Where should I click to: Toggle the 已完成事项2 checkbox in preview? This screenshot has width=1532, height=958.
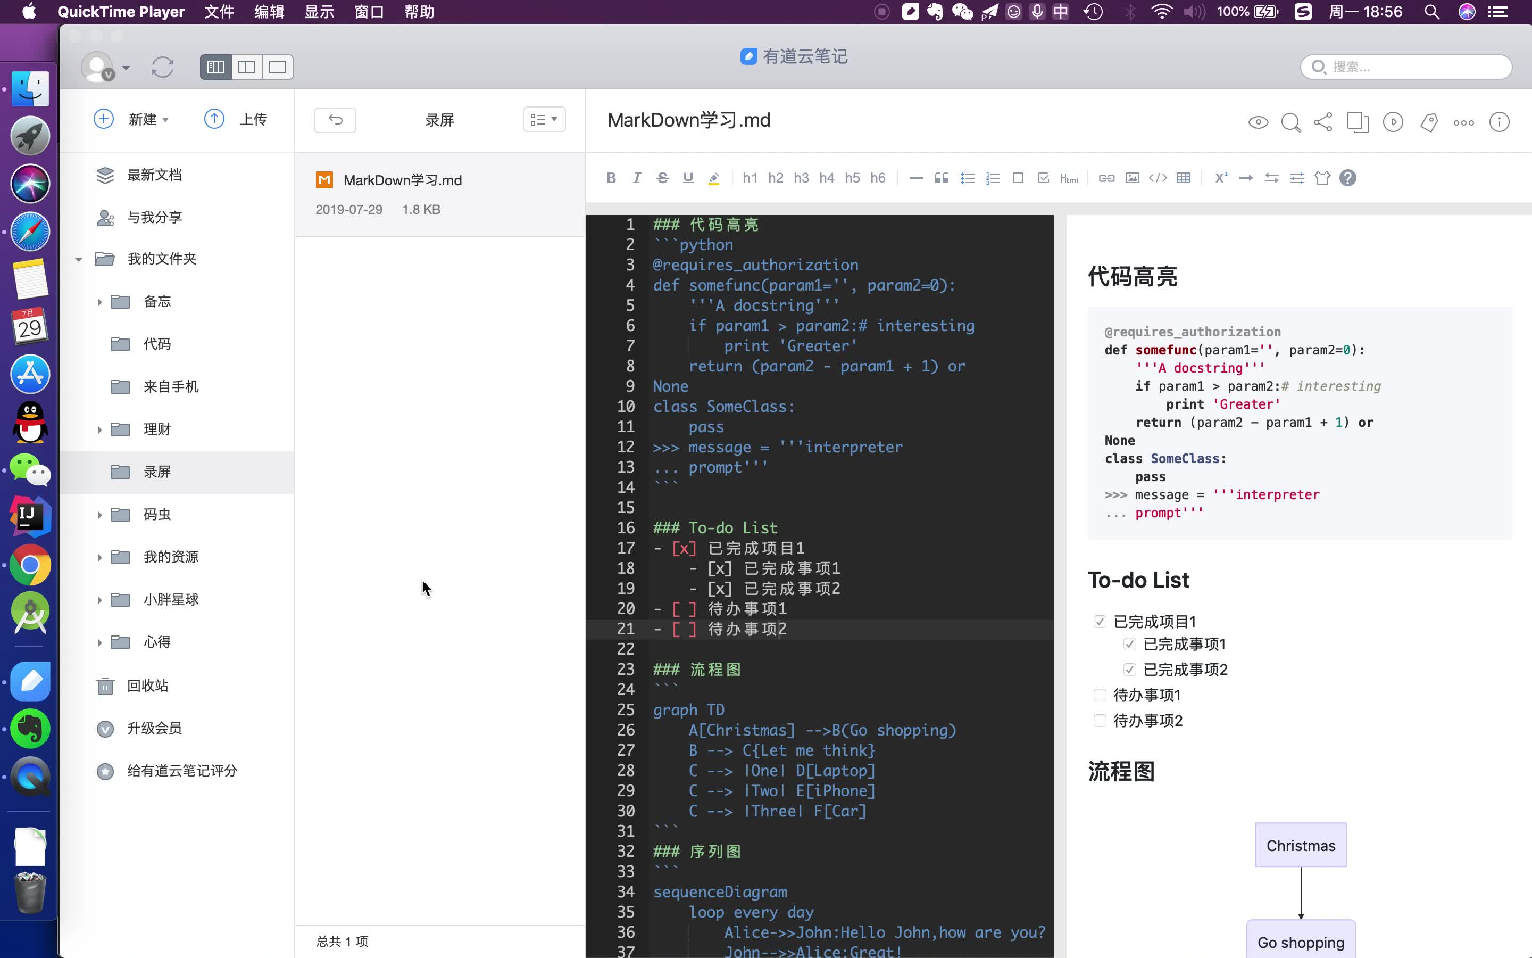pyautogui.click(x=1129, y=670)
